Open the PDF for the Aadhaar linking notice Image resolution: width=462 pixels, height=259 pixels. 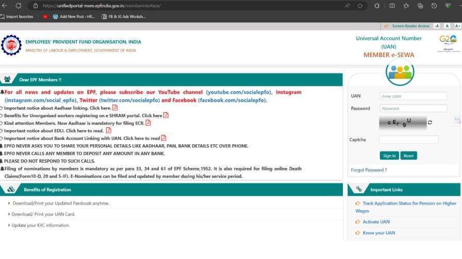[115, 108]
